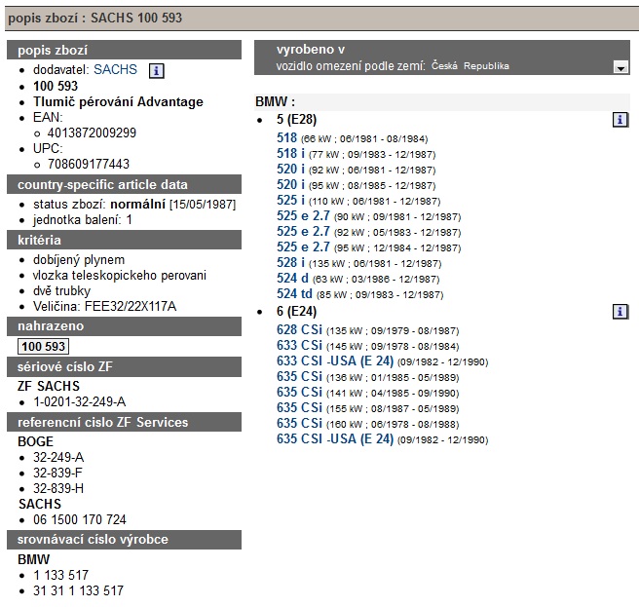Image resolution: width=639 pixels, height=607 pixels.
Task: Click the 524 td 85 kW link
Action: pyautogui.click(x=294, y=294)
